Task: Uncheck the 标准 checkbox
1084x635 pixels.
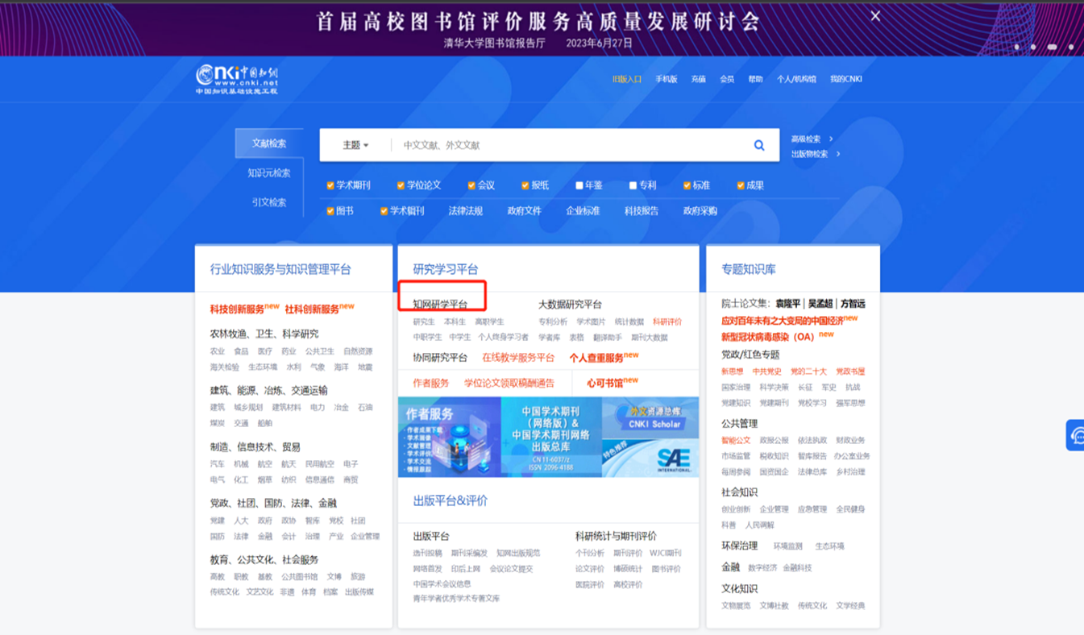Action: point(687,185)
